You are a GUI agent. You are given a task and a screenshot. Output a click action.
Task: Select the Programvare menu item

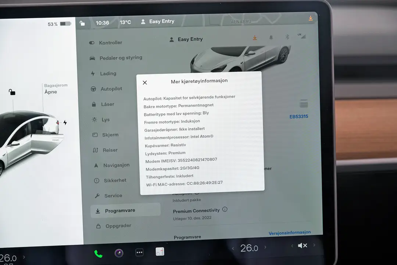click(x=126, y=211)
